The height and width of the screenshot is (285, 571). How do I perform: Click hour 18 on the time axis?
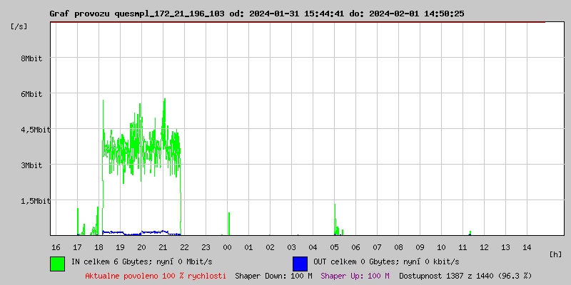(x=98, y=247)
